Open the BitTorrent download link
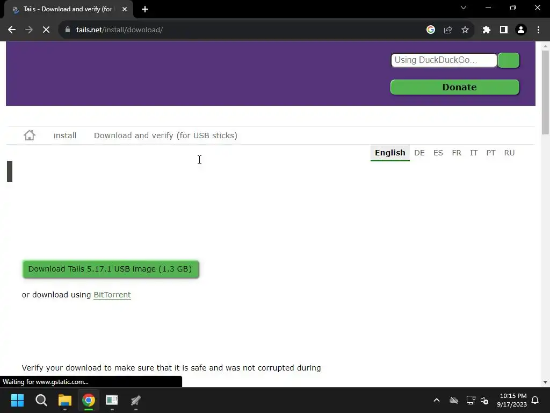Image resolution: width=550 pixels, height=413 pixels. [x=112, y=295]
